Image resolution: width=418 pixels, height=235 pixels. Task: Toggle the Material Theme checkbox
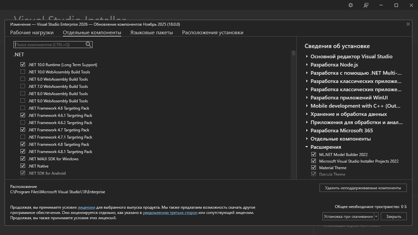pyautogui.click(x=314, y=168)
